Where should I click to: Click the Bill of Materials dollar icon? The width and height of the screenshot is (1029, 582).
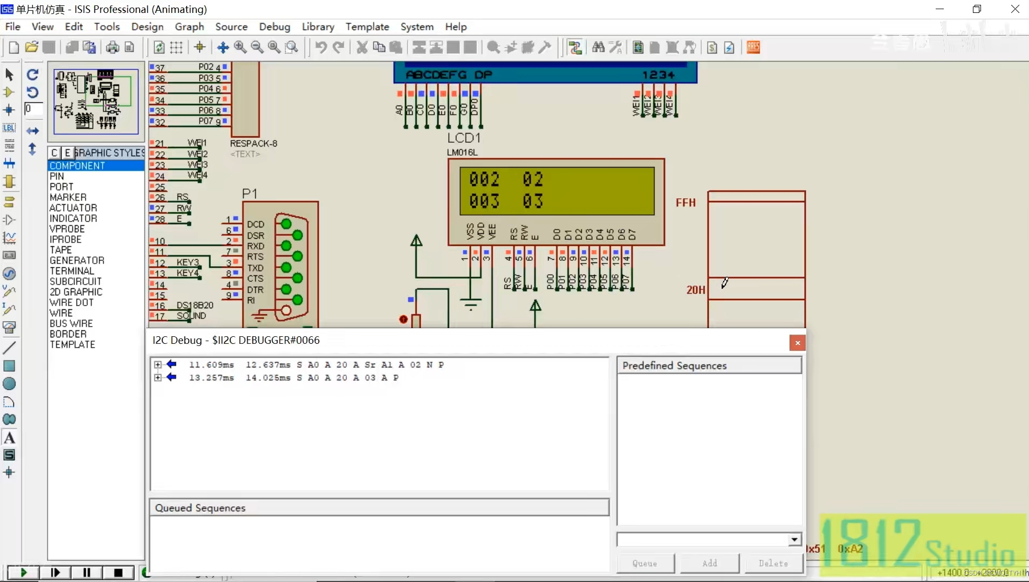click(712, 47)
